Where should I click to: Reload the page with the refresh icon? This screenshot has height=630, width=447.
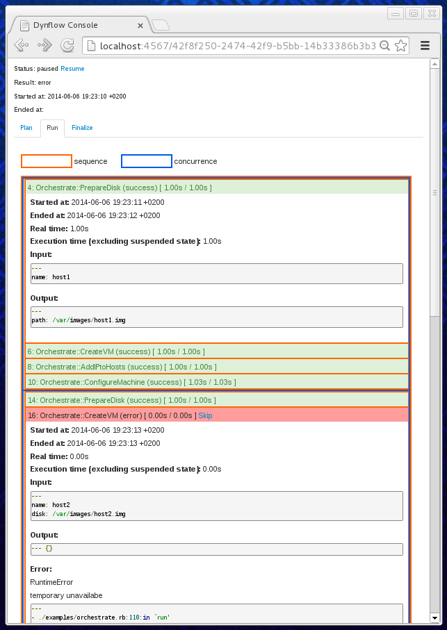(x=67, y=45)
